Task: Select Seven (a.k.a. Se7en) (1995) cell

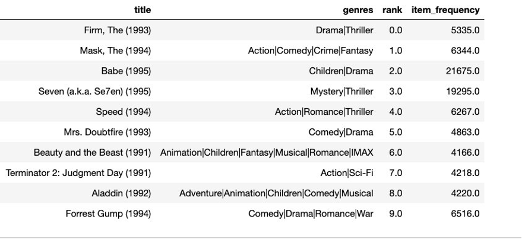Action: click(94, 92)
